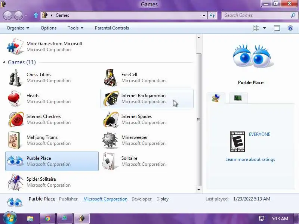Click the vertical scrollbar thumb
Image resolution: width=299 pixels, height=224 pixels.
[x=199, y=120]
